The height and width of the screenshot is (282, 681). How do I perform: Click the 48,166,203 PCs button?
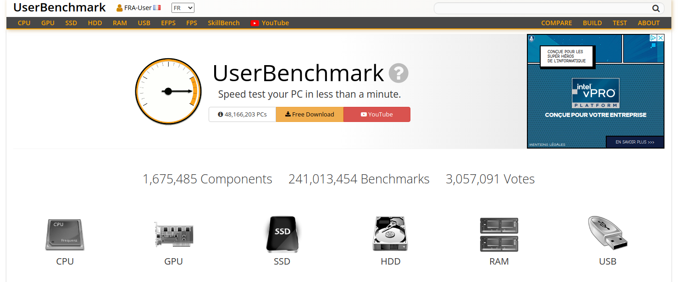[x=242, y=115]
